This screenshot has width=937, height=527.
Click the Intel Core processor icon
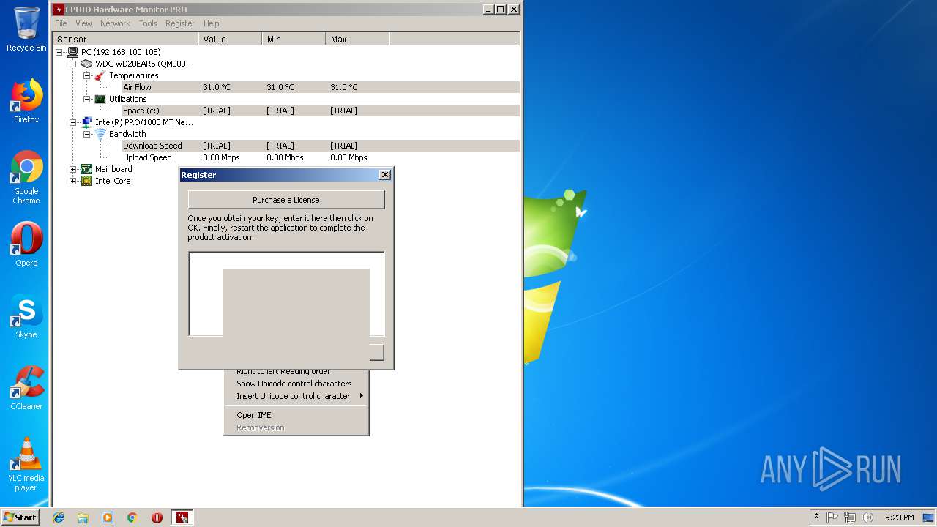click(86, 181)
